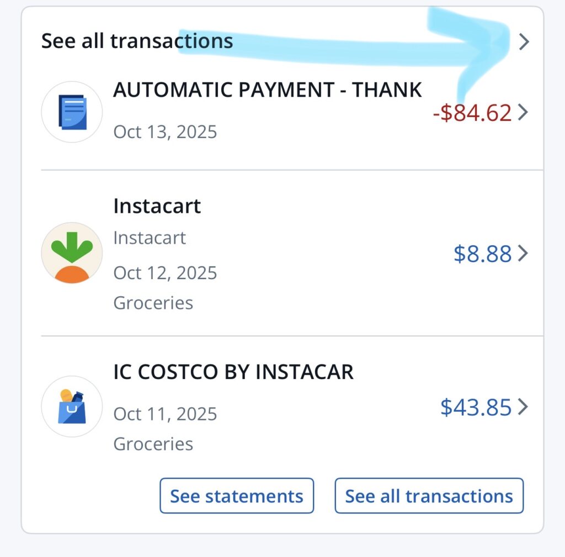
Task: Open the Instacart carrot logo icon
Action: [x=72, y=253]
